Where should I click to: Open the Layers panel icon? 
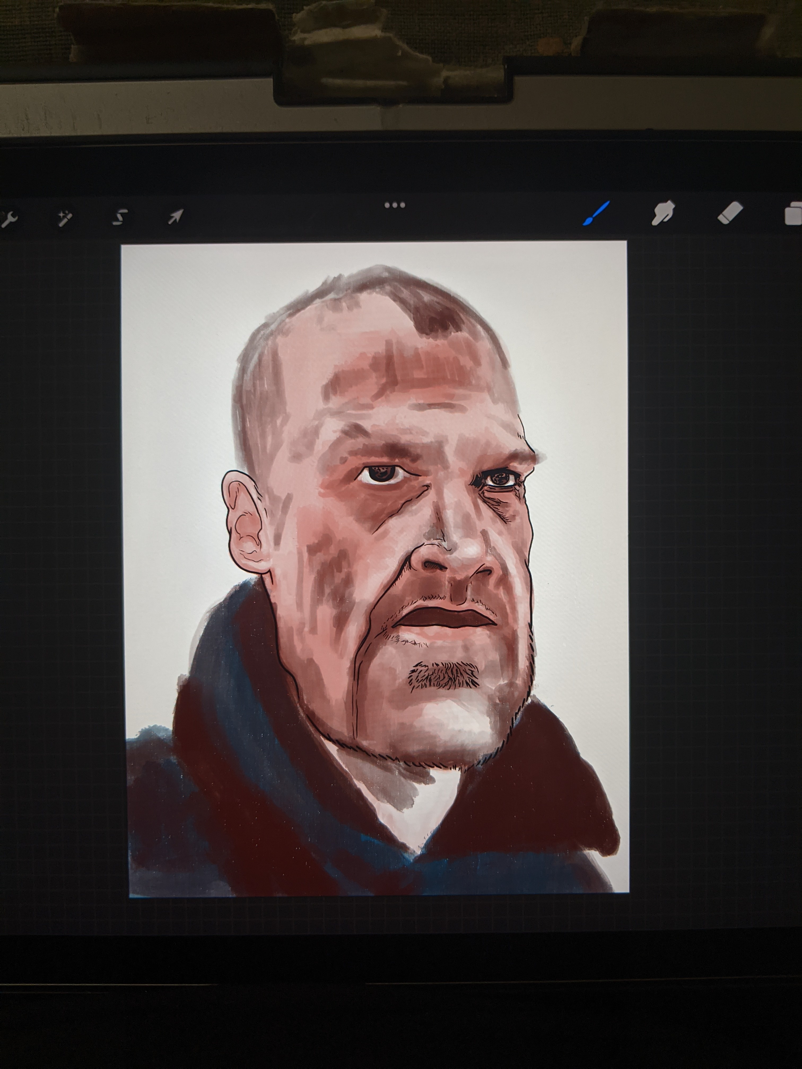[x=793, y=213]
